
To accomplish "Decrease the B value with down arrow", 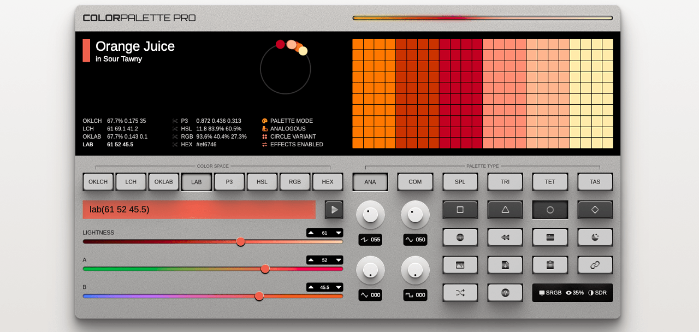I will tap(339, 287).
